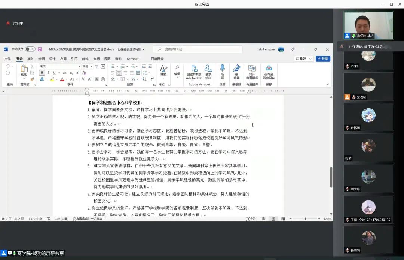Screen dimensions: 404x260
Task: Click the blue 共享 share button
Action: pyautogui.click(x=323, y=59)
